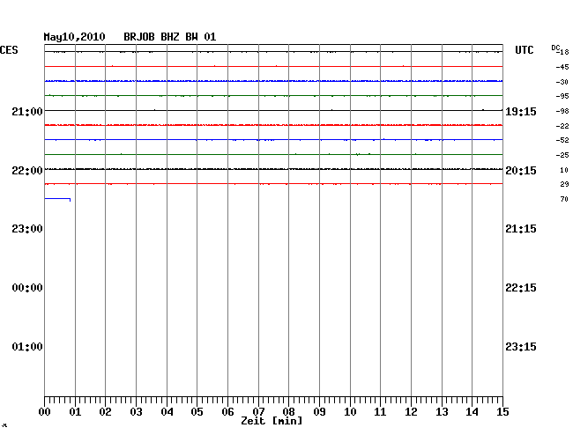Select DC offset value -52
The image size is (573, 435).
pos(562,140)
